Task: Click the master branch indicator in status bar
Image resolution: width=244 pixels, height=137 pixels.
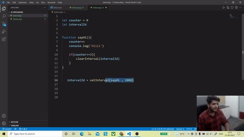Action: click(7, 129)
